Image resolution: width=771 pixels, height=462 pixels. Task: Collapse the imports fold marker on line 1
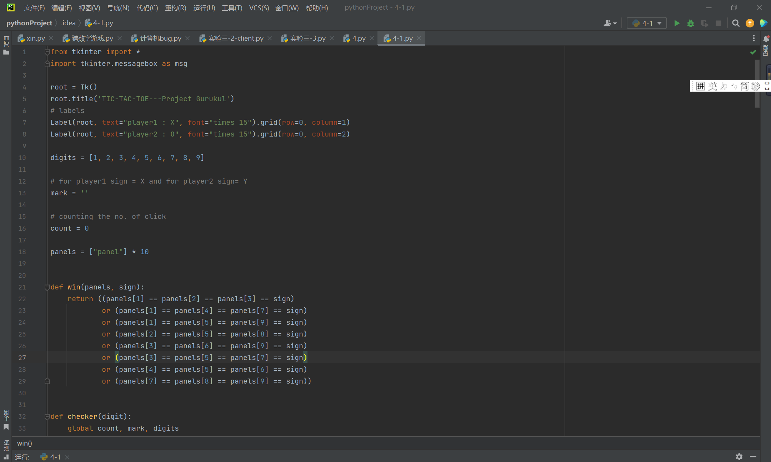point(47,52)
